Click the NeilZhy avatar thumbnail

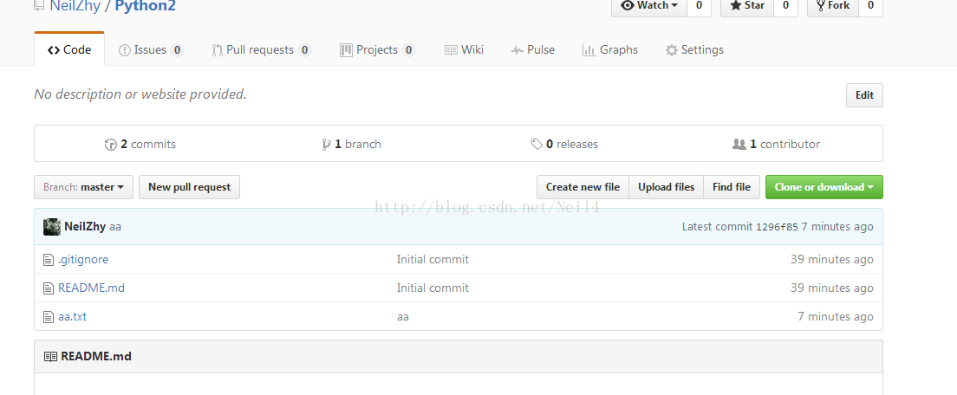[52, 227]
